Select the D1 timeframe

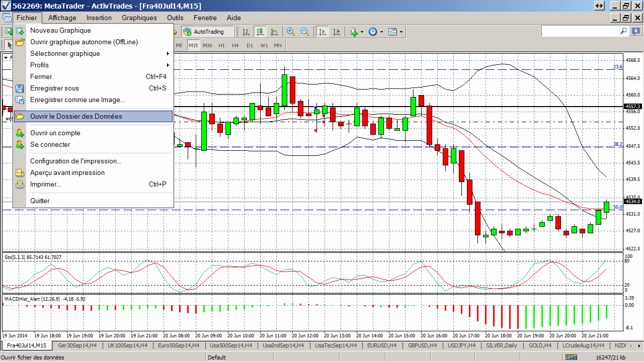tap(250, 45)
